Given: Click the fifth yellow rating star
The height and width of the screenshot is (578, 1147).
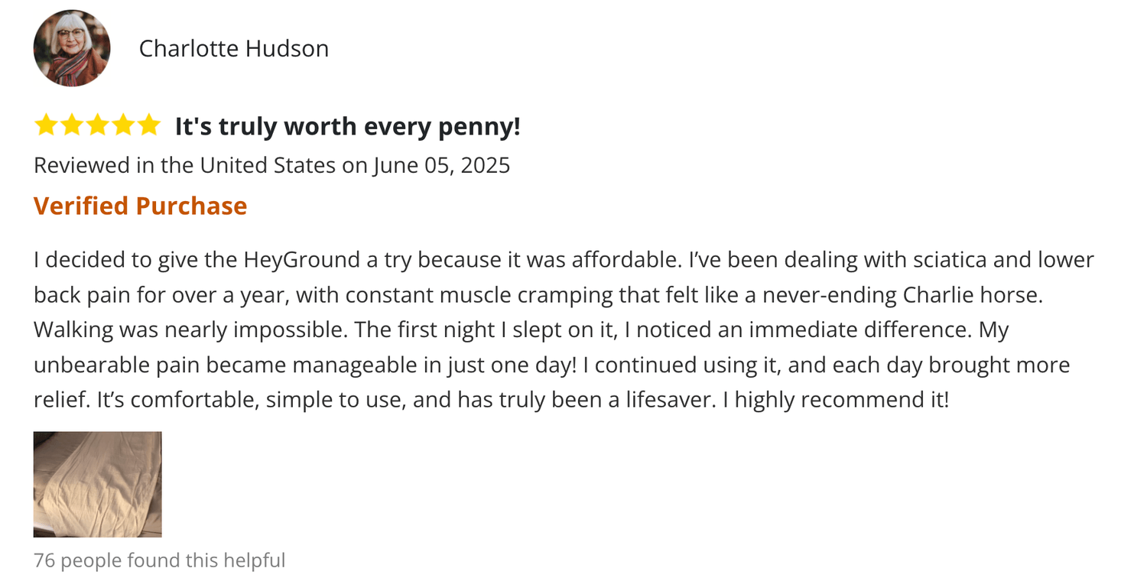Looking at the screenshot, I should [x=148, y=125].
